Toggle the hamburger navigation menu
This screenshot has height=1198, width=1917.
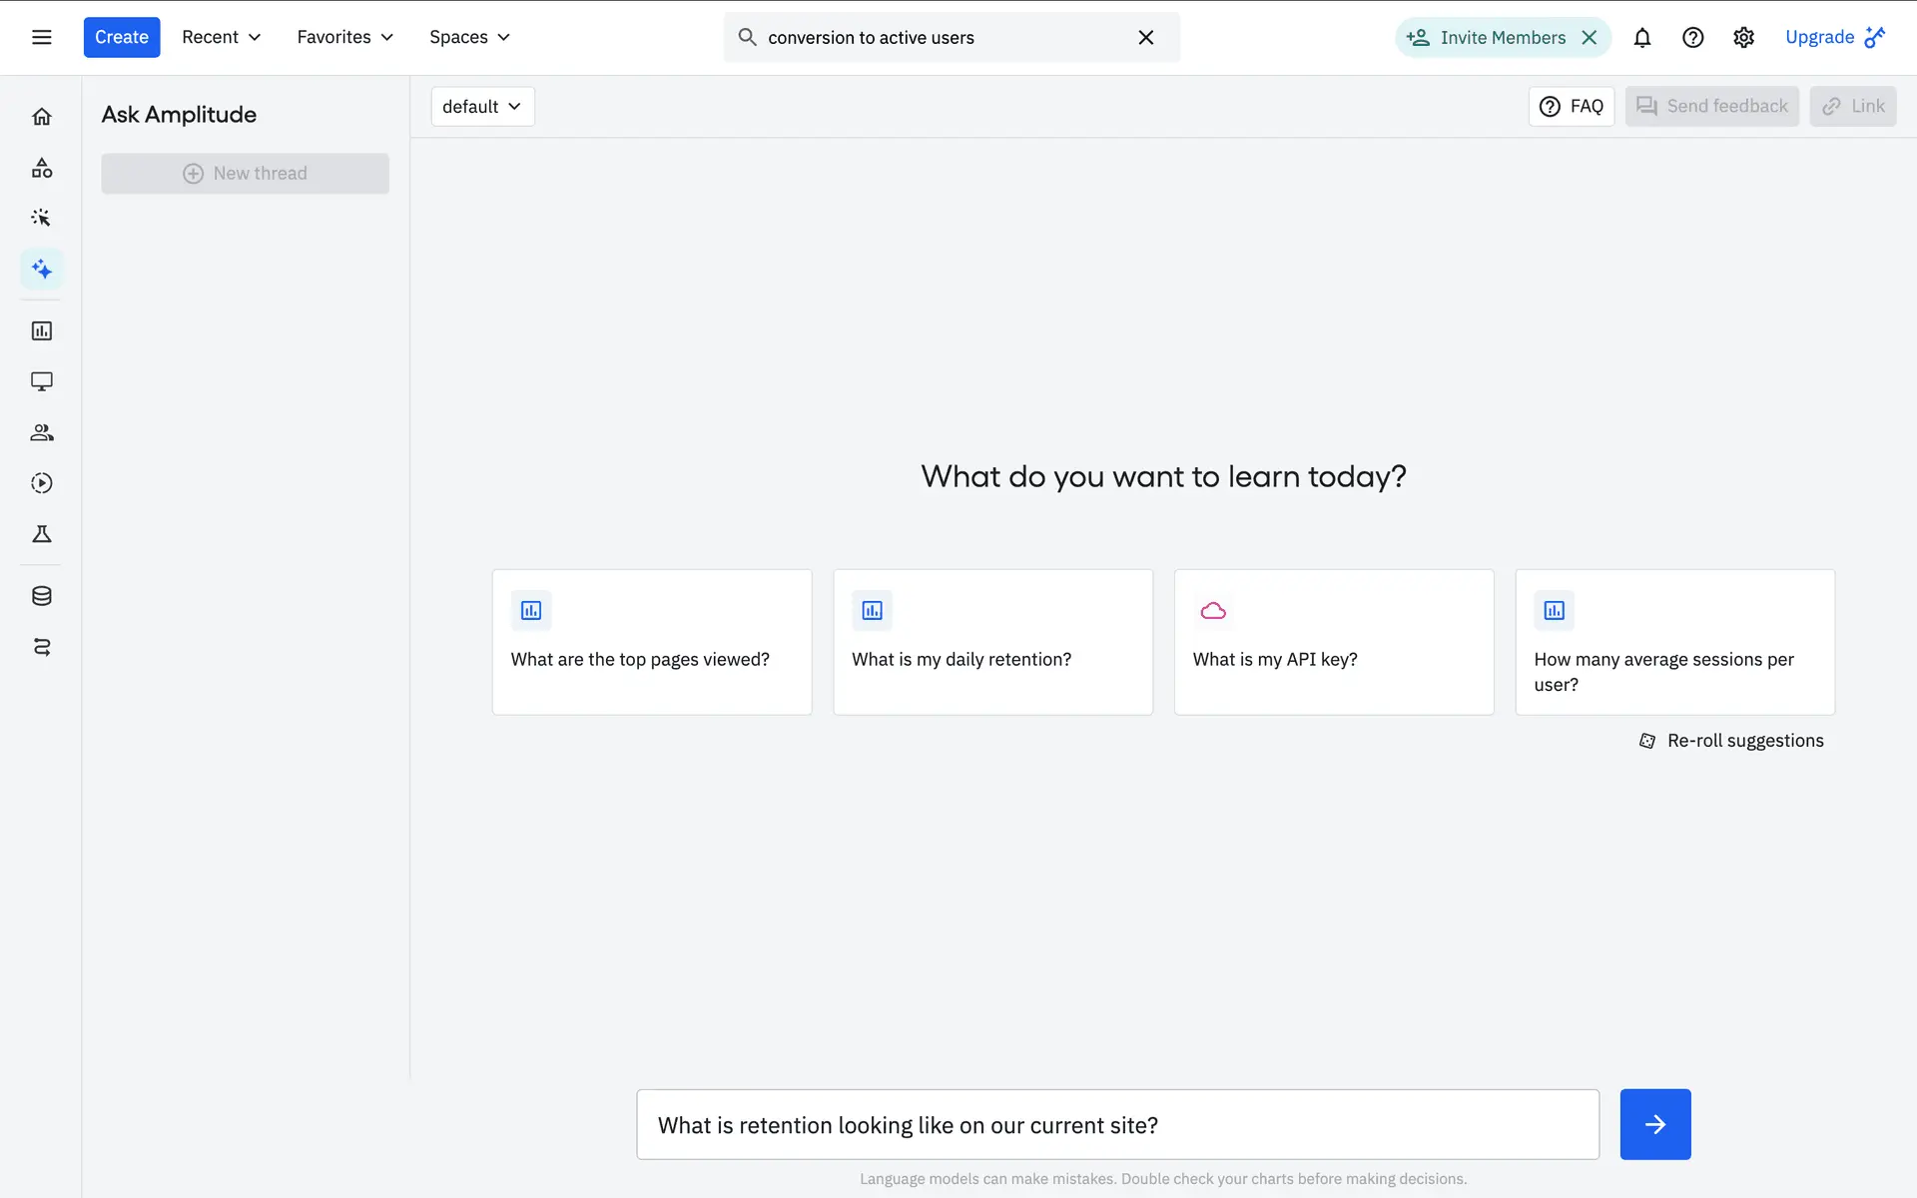click(x=41, y=37)
